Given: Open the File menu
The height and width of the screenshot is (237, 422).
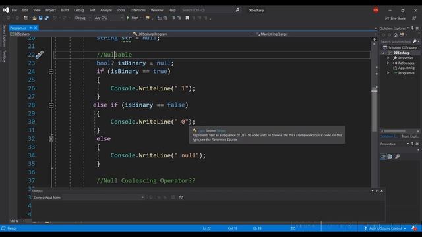Looking at the screenshot, I should point(15,10).
